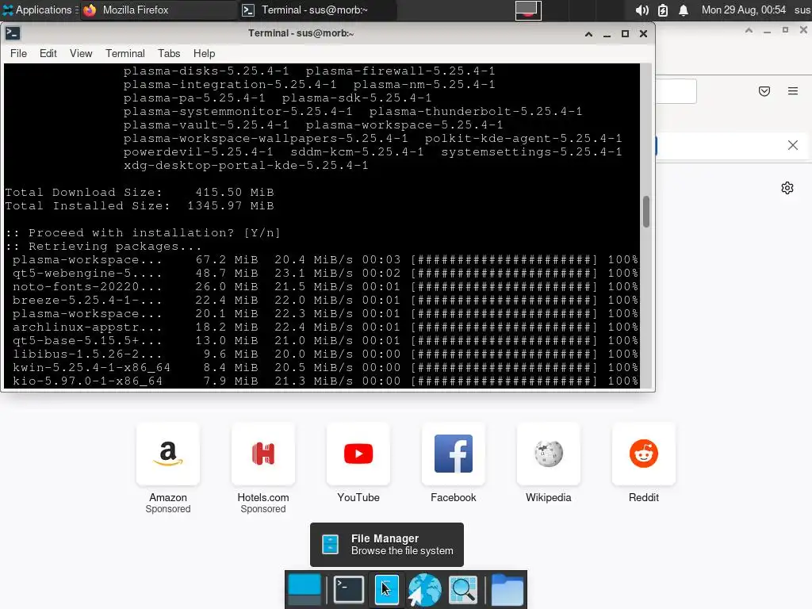Open the Edit menu in Terminal
The width and height of the screenshot is (812, 609).
point(48,53)
